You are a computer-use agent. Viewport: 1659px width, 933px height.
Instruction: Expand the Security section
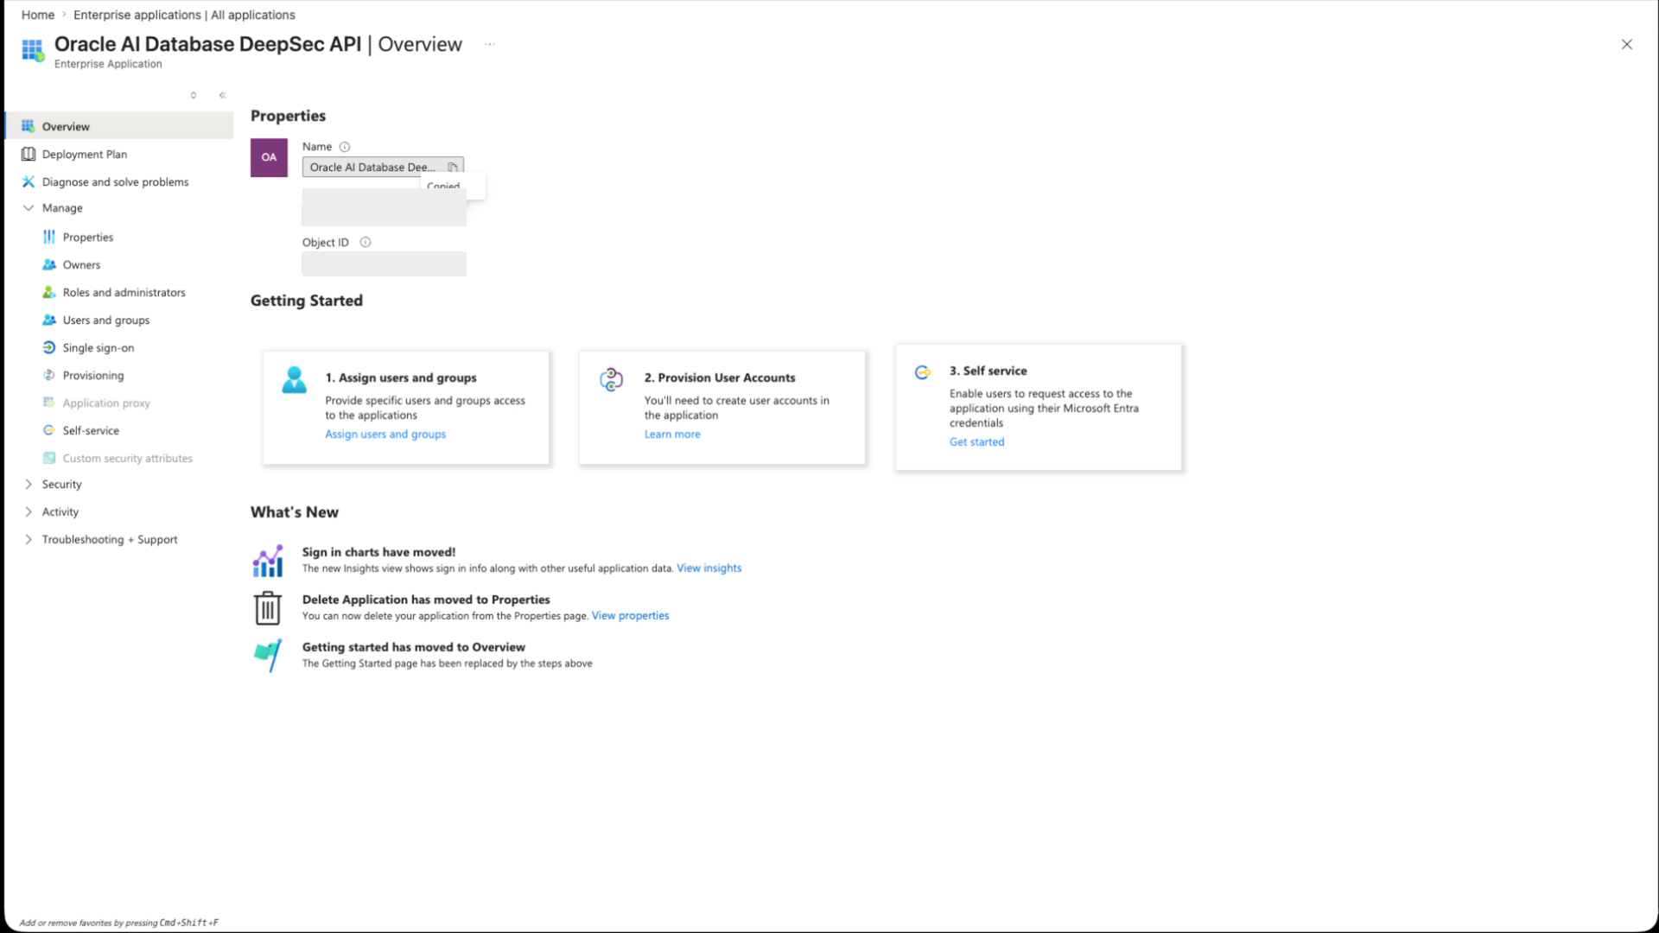[29, 485]
